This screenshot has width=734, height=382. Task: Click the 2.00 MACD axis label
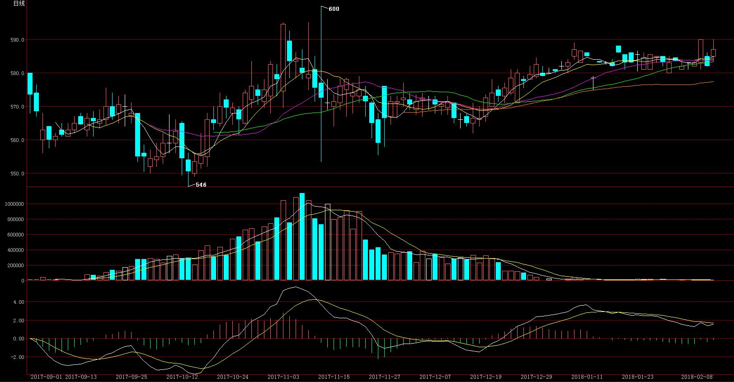point(19,321)
